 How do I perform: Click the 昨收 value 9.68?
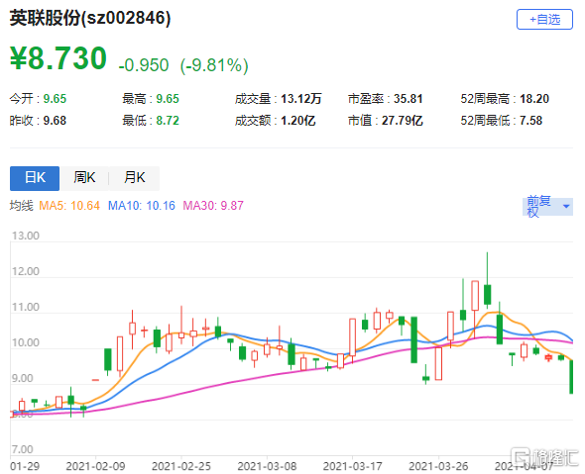(x=55, y=121)
